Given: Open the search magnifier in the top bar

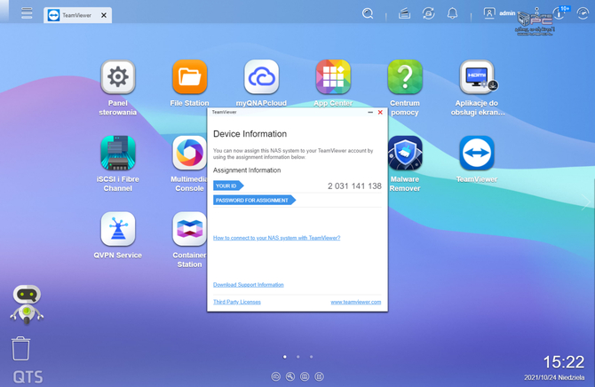Looking at the screenshot, I should [368, 13].
